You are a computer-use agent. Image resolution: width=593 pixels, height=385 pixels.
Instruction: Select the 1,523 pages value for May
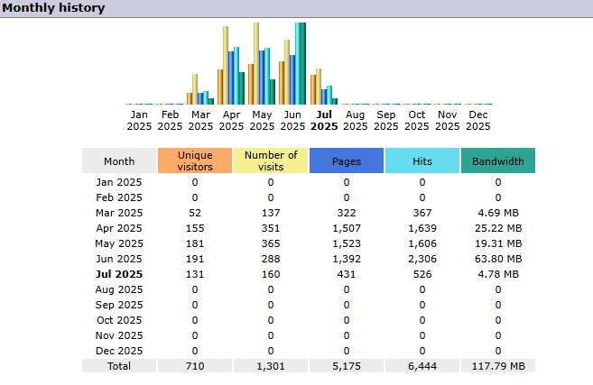(x=347, y=243)
